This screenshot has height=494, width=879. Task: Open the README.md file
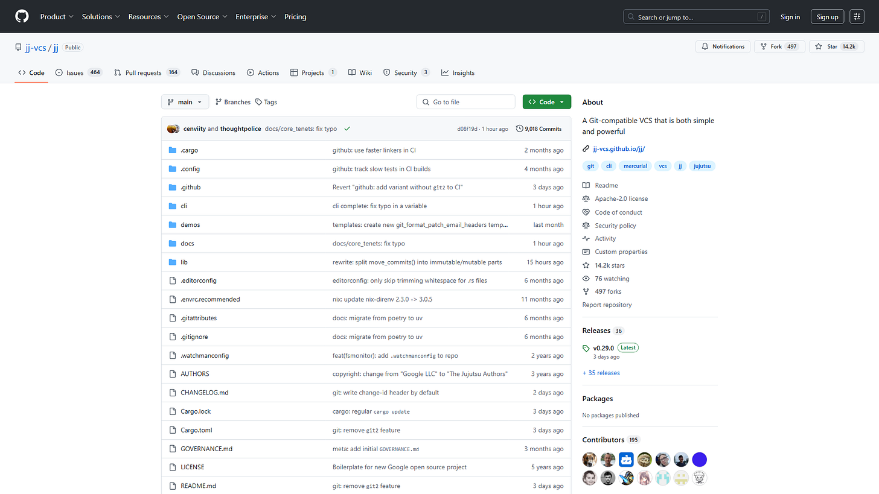[x=198, y=486]
